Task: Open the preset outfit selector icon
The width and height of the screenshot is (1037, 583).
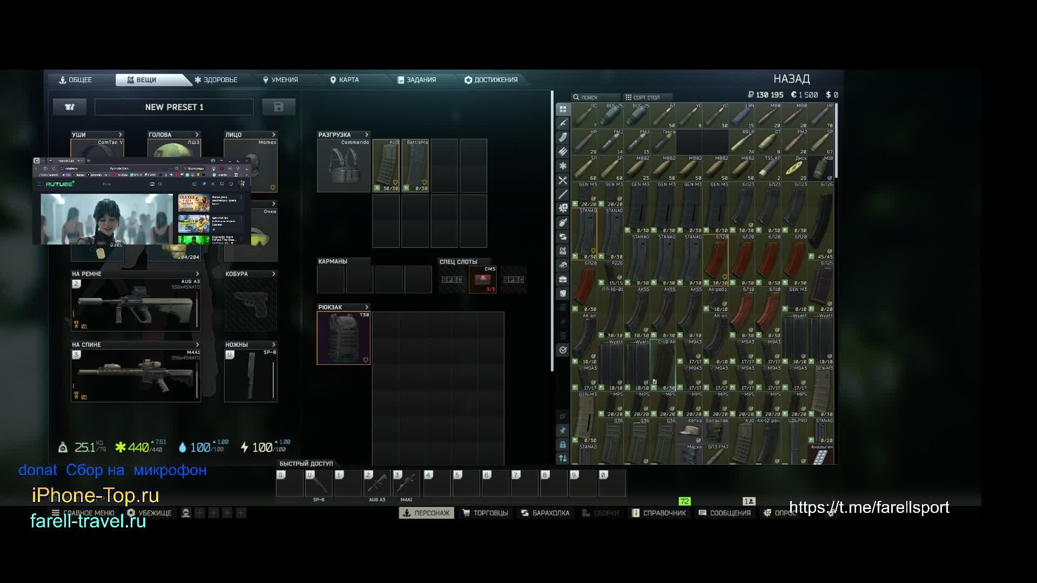Action: pos(70,107)
